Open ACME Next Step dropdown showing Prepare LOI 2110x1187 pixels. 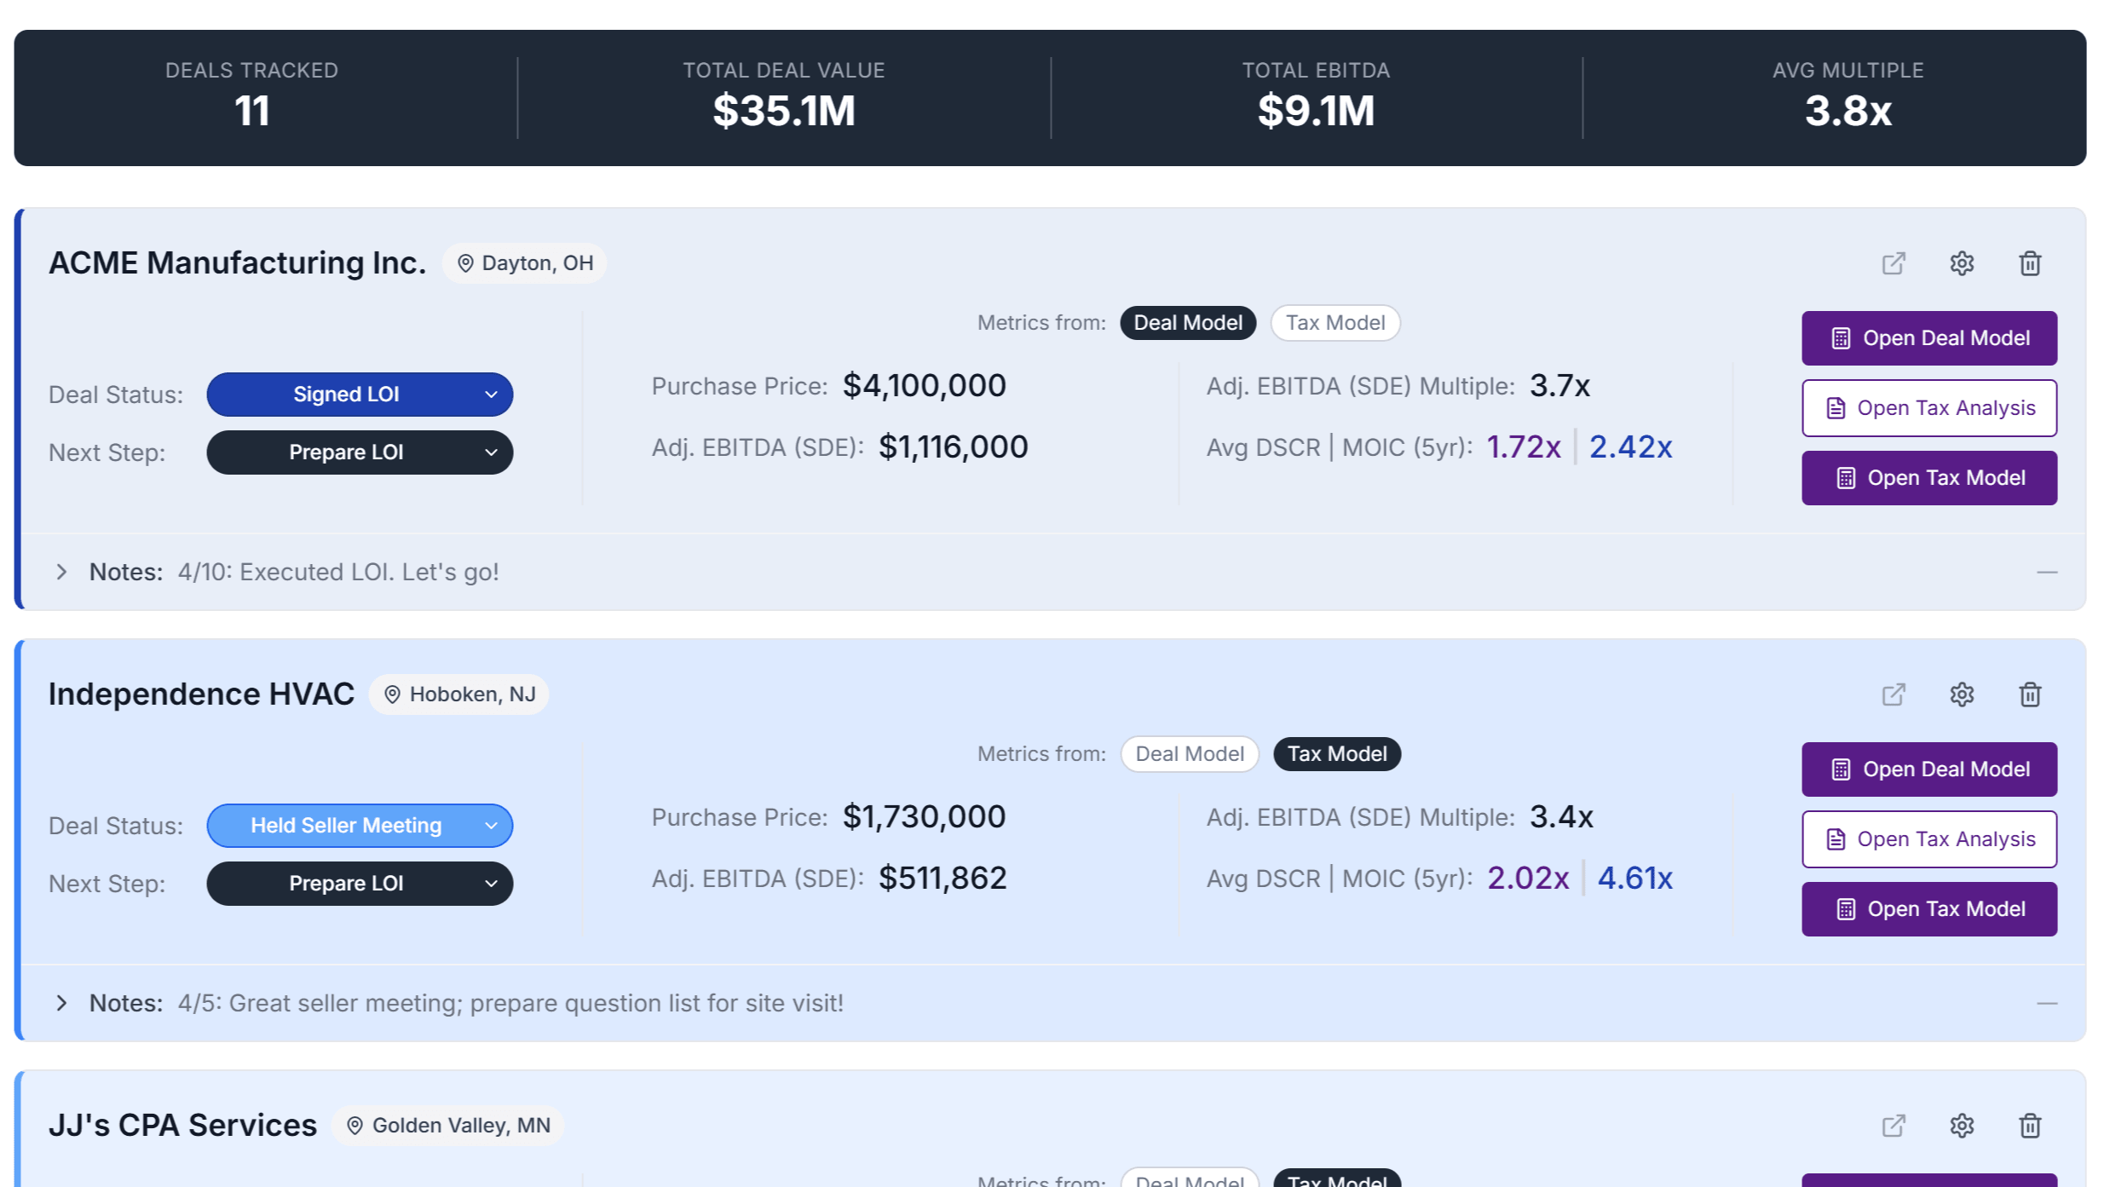point(360,452)
